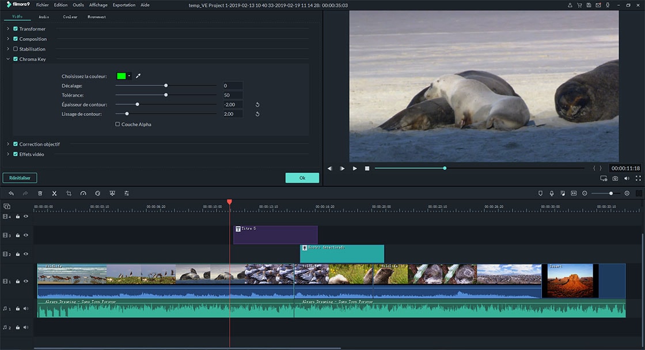Open the color tuning tool

[x=97, y=193]
